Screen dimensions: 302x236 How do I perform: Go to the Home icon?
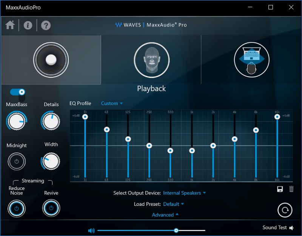point(10,25)
